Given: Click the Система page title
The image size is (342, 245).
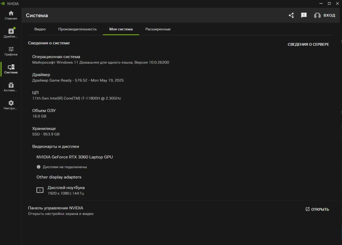Looking at the screenshot, I should pyautogui.click(x=37, y=15).
